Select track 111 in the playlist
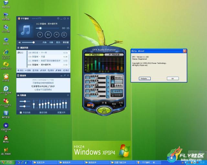The width and height of the screenshot is (207, 165). [x=48, y=61]
